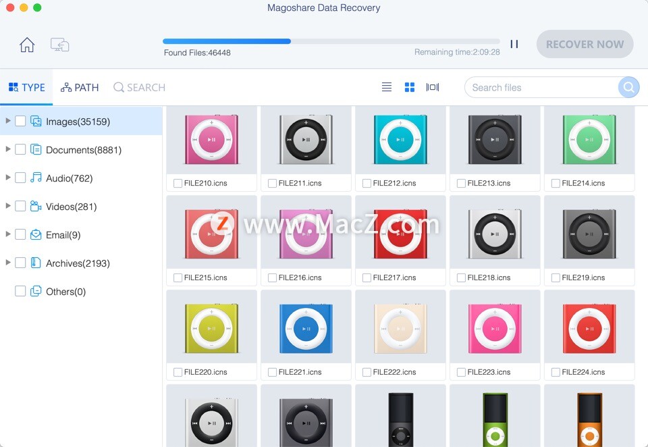The image size is (648, 447).
Task: Click the Others category icon
Action: [x=36, y=291]
